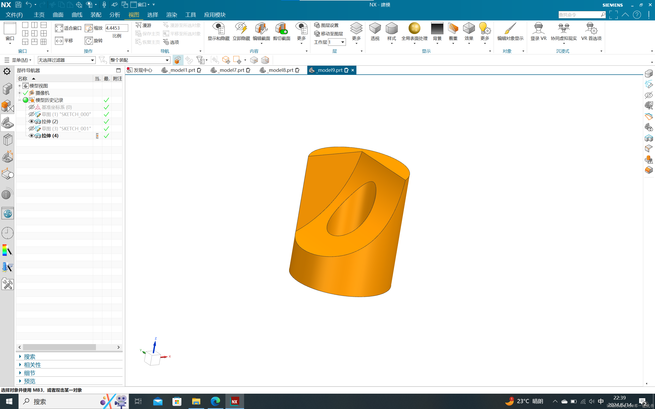The height and width of the screenshot is (409, 655).
Task: Click the 名称 column header
Action: click(x=54, y=78)
